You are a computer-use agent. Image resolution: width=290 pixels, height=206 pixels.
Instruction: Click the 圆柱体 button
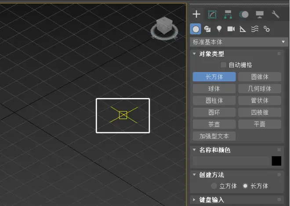click(x=214, y=101)
